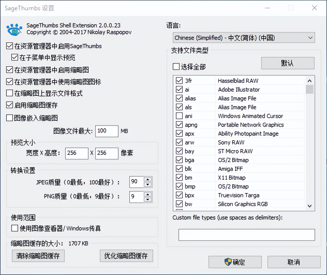The width and height of the screenshot is (327, 275).
Task: Click the Custom file types input field
Action: click(246, 235)
